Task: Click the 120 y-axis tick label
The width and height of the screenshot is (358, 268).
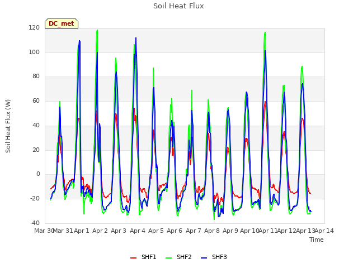Action: 34,28
